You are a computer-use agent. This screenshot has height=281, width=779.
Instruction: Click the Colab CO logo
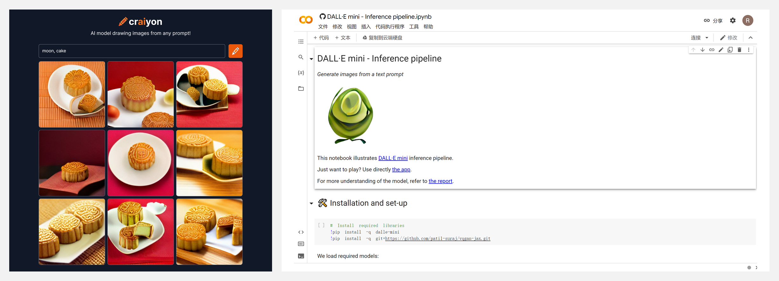306,20
